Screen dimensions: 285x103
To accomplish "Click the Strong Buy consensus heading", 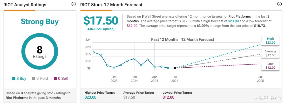I will tap(40, 21).
